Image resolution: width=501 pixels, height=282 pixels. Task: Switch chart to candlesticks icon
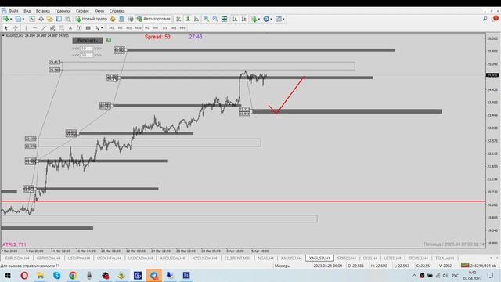pyautogui.click(x=188, y=19)
